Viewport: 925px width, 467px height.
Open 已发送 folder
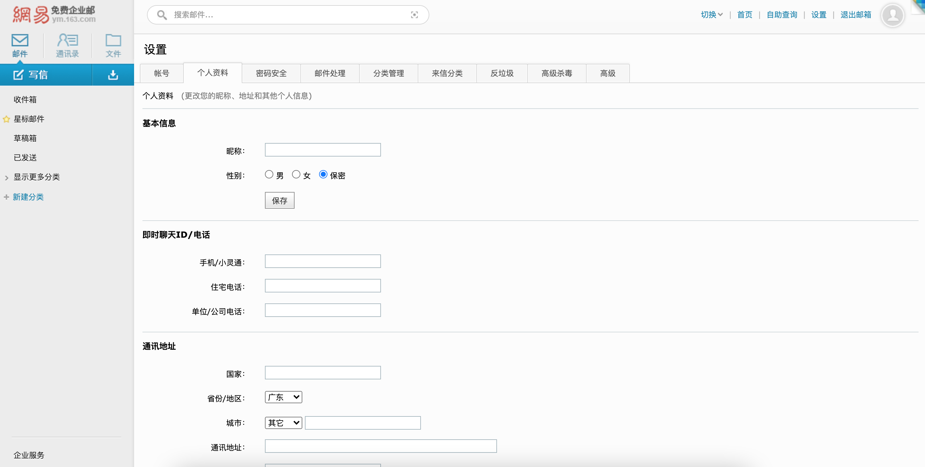[x=25, y=157]
